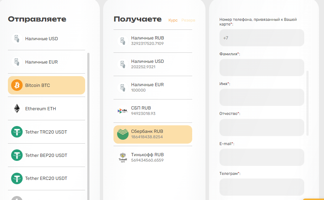Click the SBP RUB logo icon
Viewport: 324px width, 200px height.
[122, 111]
